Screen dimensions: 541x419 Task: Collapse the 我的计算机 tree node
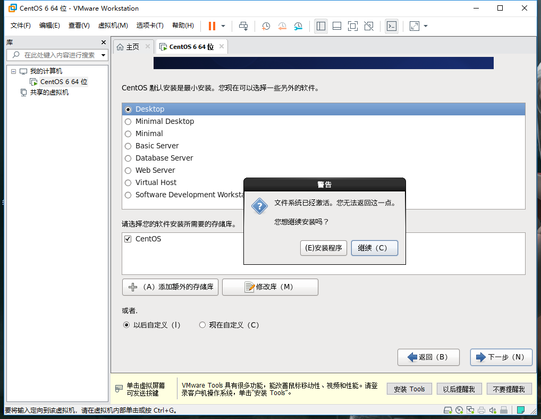click(x=13, y=71)
